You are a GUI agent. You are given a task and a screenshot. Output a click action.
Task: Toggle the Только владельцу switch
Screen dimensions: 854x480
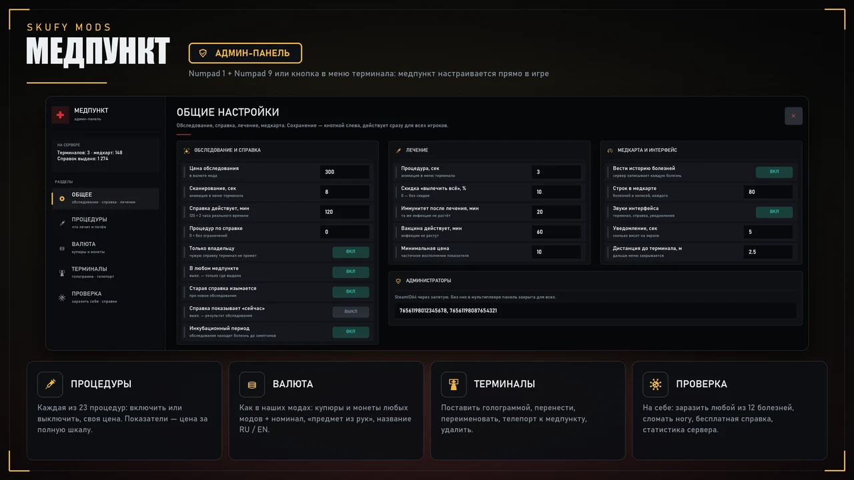[351, 252]
